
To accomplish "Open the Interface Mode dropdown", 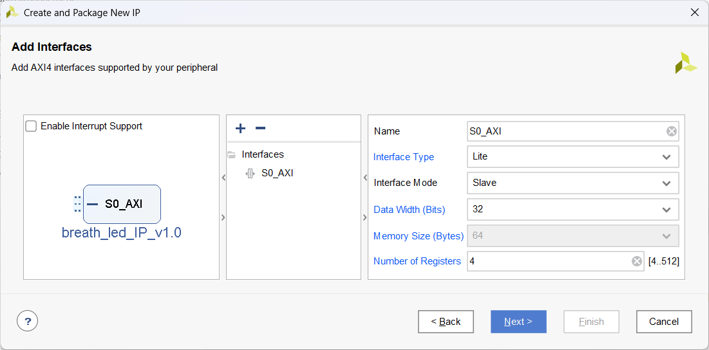I will click(666, 183).
